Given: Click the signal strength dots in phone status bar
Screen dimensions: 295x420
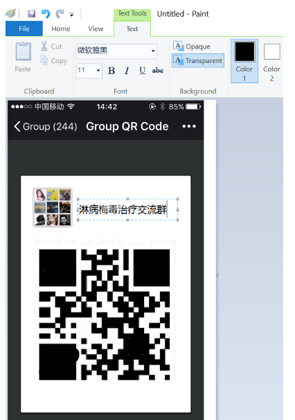Looking at the screenshot, I should point(21,107).
